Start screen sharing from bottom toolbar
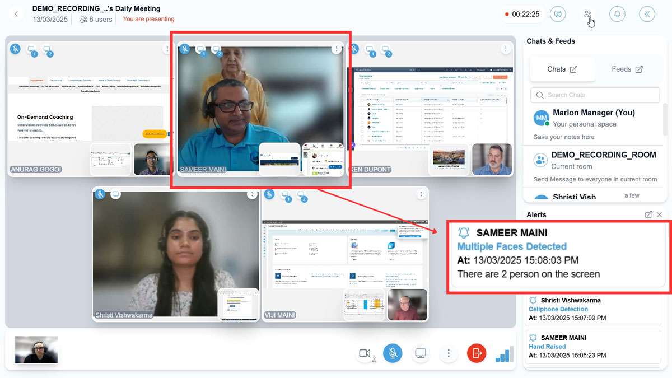 click(x=421, y=353)
